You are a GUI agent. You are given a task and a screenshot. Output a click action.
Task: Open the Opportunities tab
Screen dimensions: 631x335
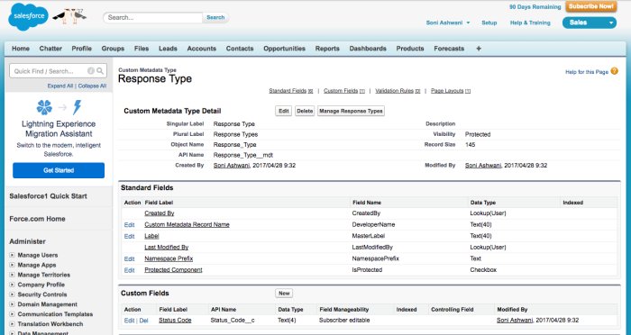(285, 49)
